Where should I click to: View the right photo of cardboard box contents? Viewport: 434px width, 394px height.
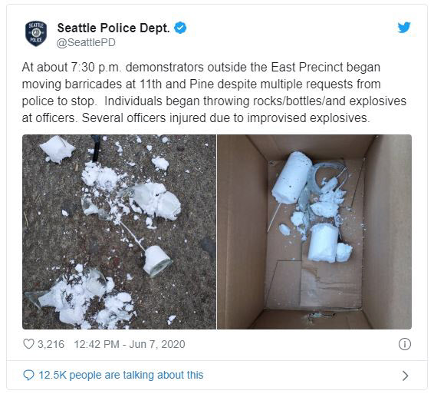(314, 232)
